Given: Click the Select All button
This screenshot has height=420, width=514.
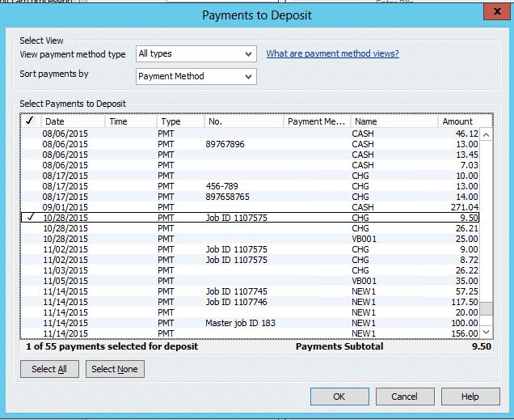Looking at the screenshot, I should tap(49, 369).
